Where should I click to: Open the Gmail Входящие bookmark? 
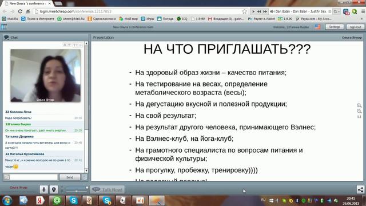[x=226, y=19]
